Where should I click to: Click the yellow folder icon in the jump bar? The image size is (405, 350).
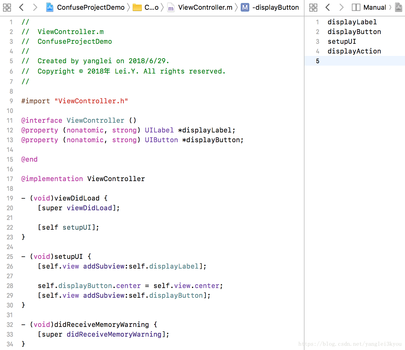click(x=137, y=7)
